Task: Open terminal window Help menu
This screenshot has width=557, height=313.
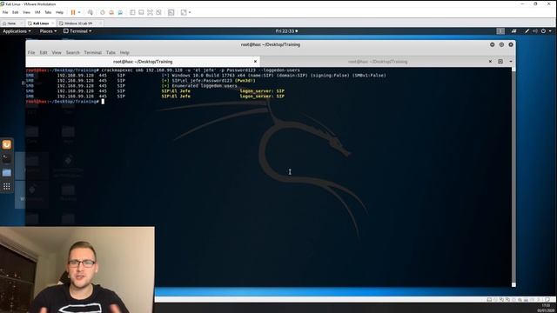Action: point(124,52)
